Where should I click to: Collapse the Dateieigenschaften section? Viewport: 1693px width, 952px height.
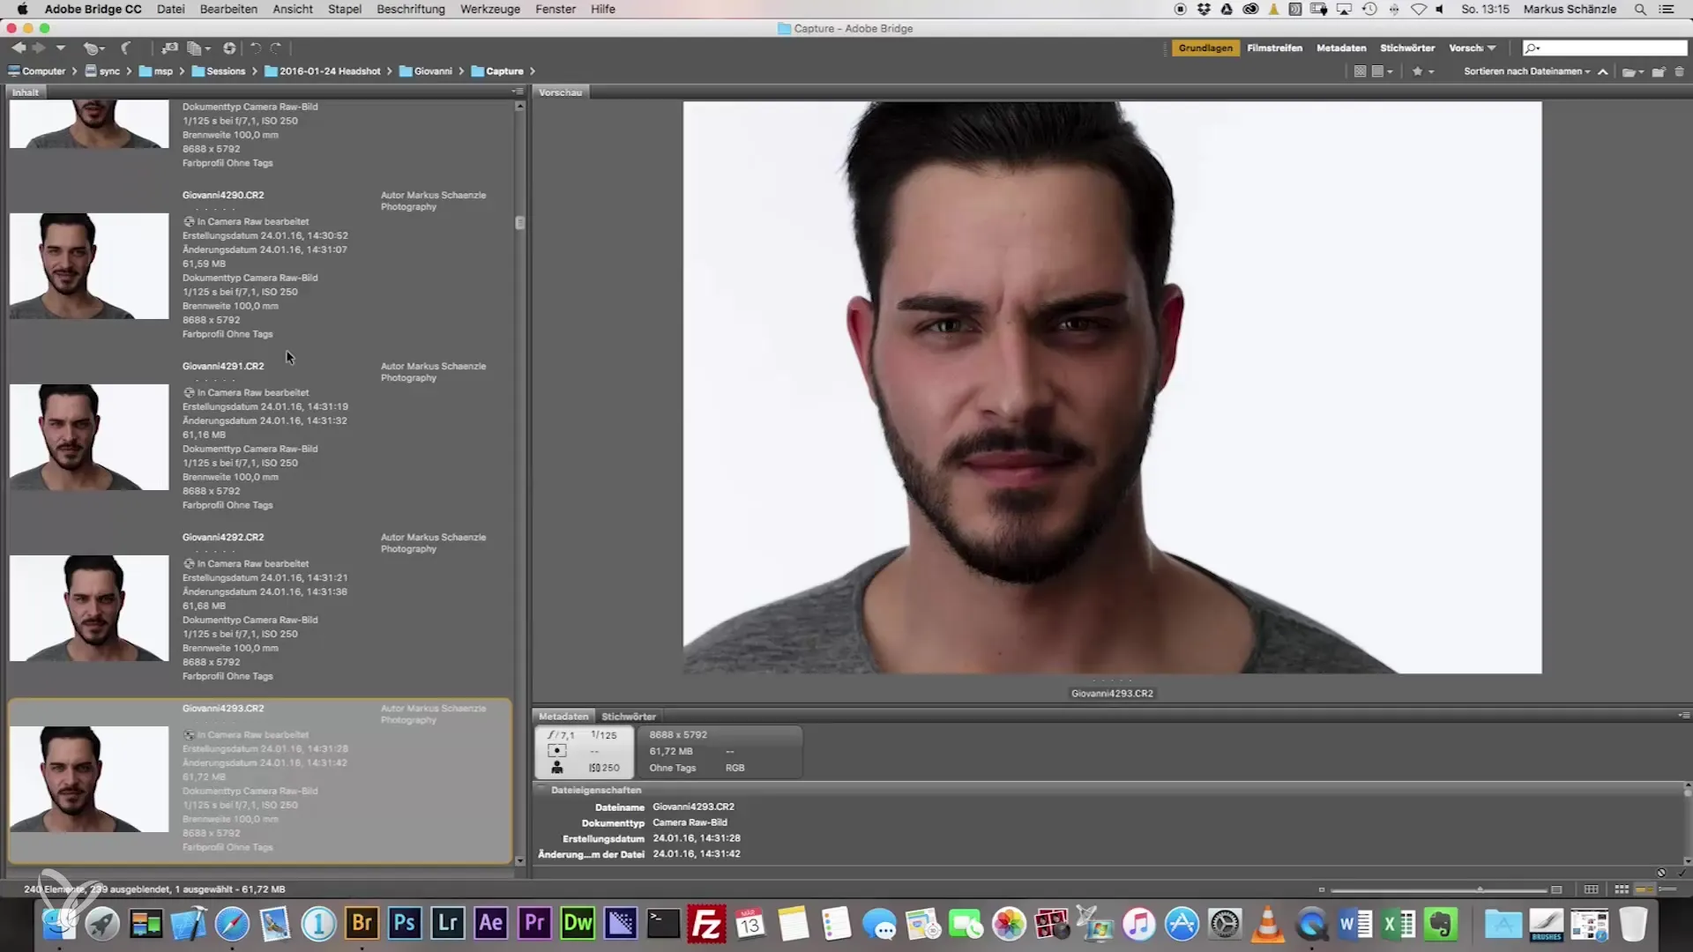pyautogui.click(x=542, y=790)
